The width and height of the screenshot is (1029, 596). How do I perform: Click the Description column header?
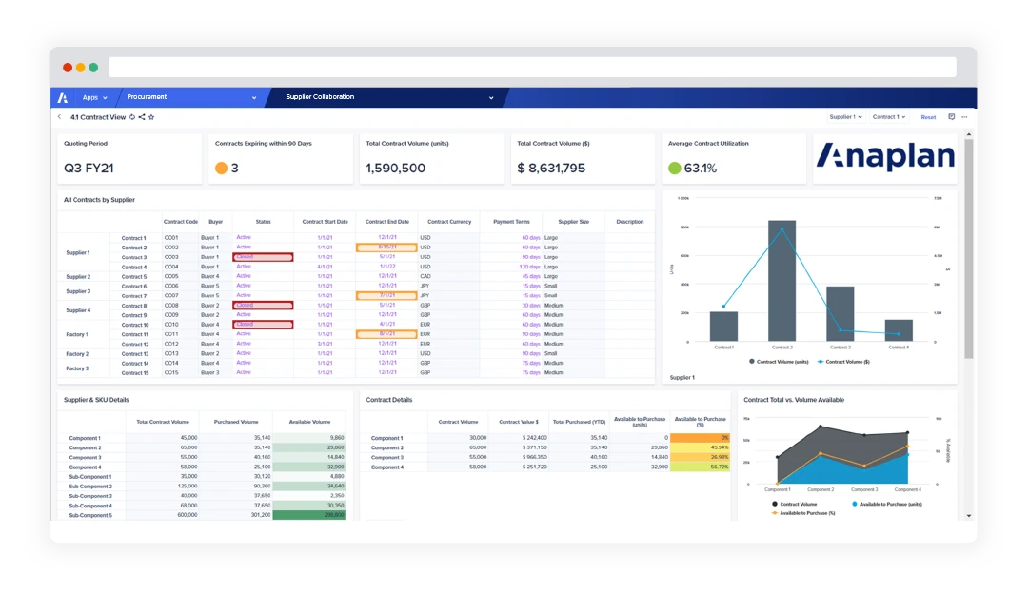pyautogui.click(x=630, y=222)
